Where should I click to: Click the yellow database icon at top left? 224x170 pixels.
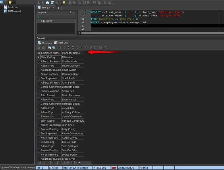tap(10, 2)
